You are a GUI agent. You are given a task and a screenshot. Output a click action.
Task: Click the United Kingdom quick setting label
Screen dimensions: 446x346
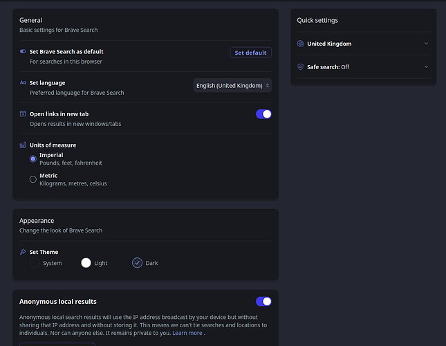(x=329, y=44)
